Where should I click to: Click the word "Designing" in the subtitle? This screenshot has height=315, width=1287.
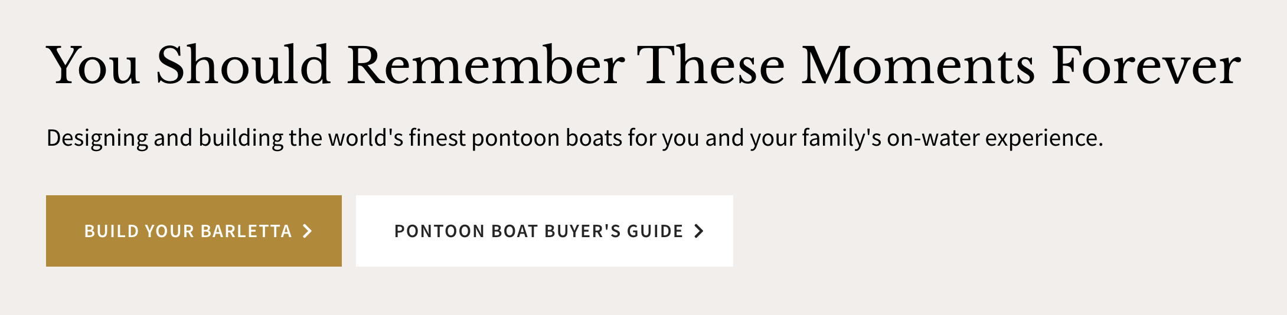coord(97,138)
